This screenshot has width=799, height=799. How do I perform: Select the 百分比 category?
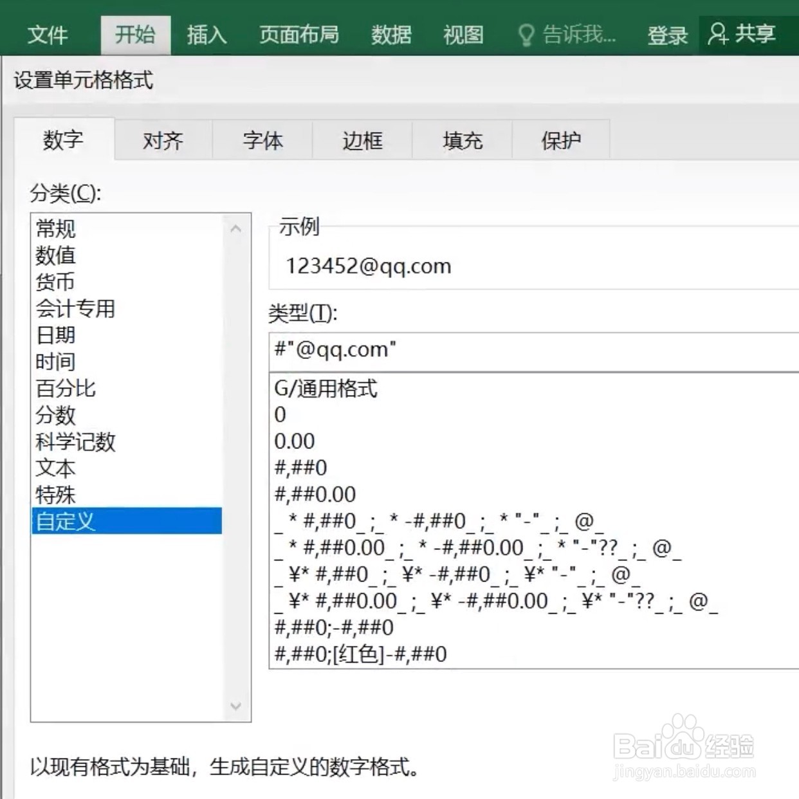(x=64, y=389)
